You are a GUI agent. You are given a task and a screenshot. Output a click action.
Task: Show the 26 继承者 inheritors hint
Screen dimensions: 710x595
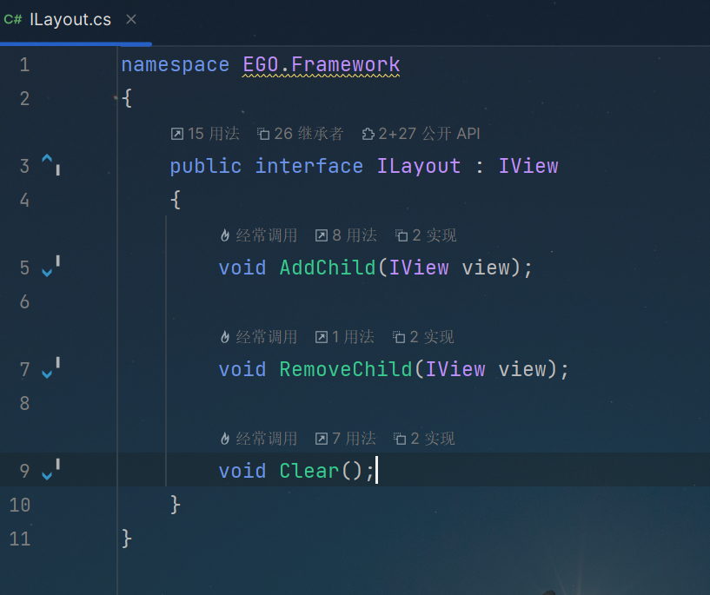tap(301, 134)
